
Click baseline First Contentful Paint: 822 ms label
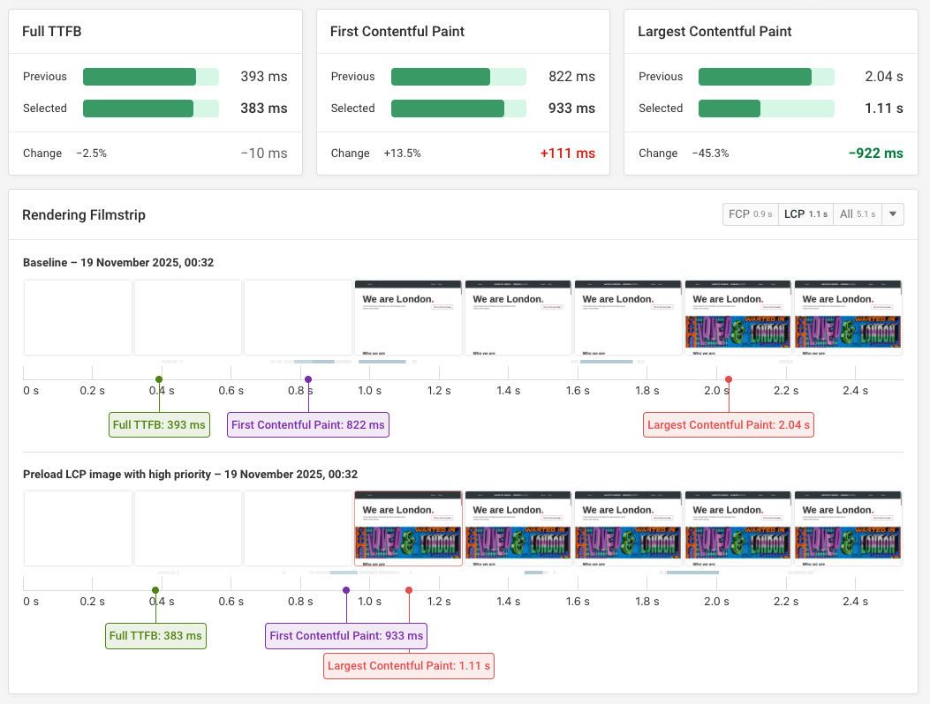pyautogui.click(x=308, y=425)
